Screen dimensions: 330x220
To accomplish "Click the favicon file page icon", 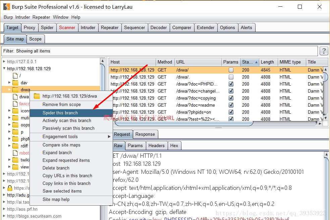I will (15, 104).
